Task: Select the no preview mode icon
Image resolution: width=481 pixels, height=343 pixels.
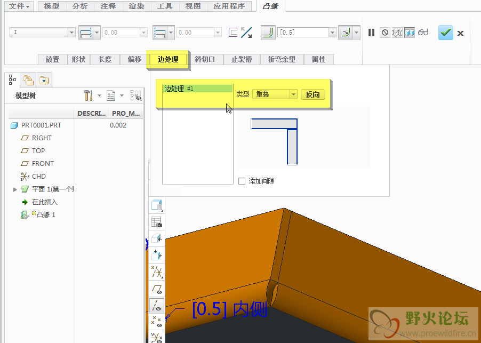Action: coord(384,33)
